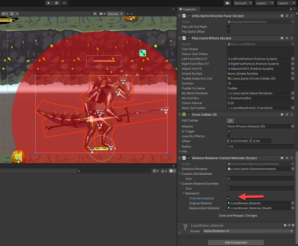Disable Skeleton Renderer Custom Materials script checkbox
Screen dimensions: 298x246
coord(189,158)
